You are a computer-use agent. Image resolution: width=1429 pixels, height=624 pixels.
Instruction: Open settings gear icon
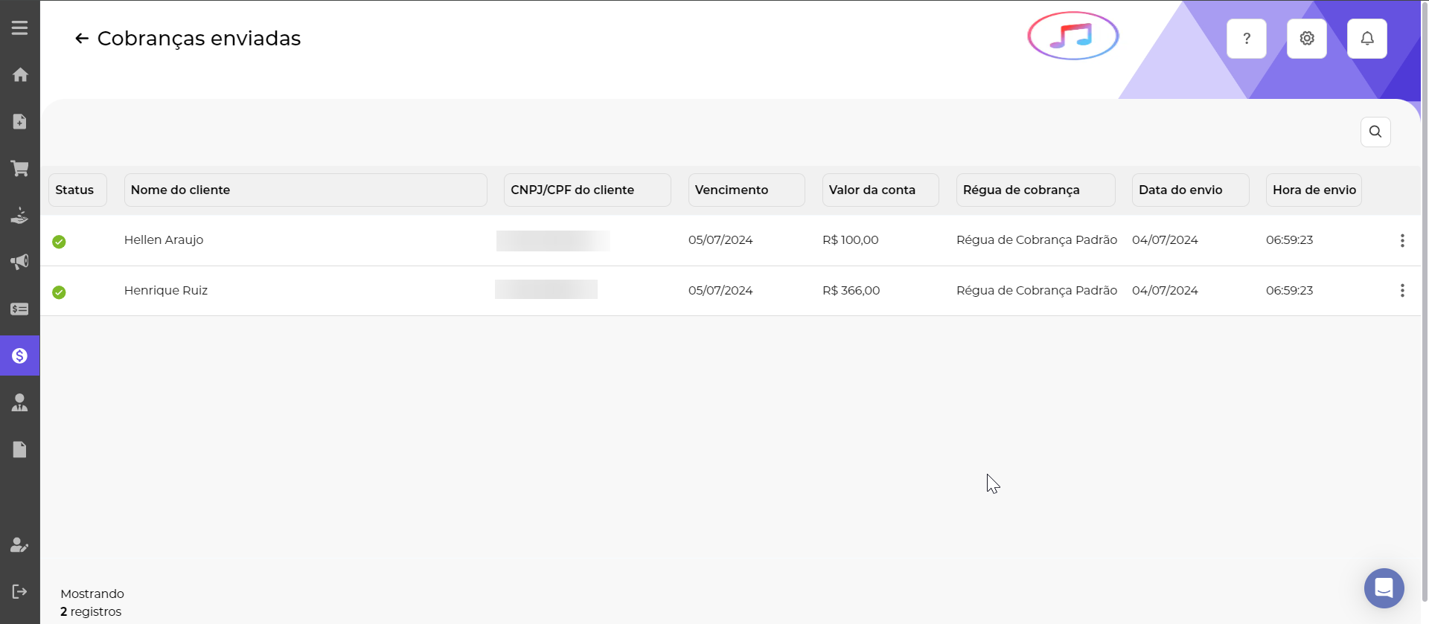[1306, 39]
